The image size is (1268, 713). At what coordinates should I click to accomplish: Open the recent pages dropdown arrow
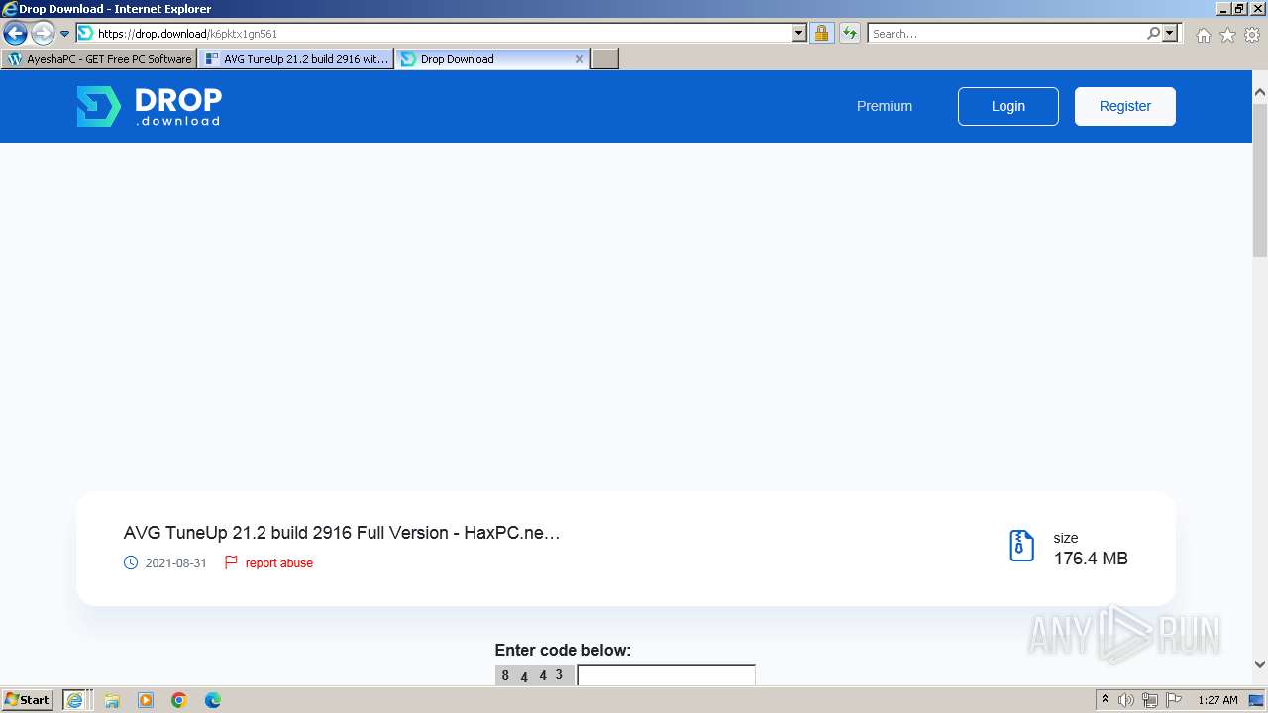65,34
